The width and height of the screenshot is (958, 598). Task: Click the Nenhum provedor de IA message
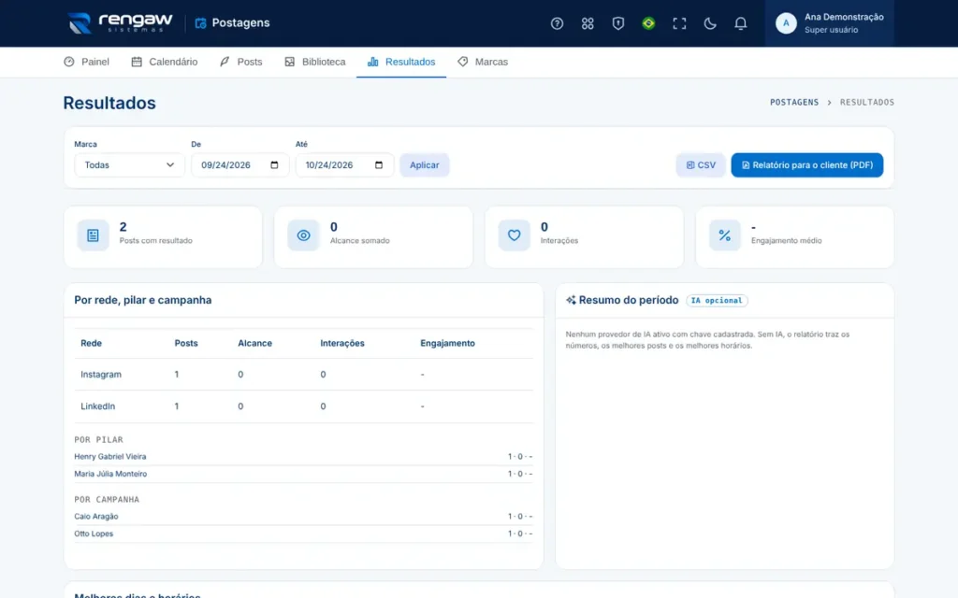click(707, 340)
